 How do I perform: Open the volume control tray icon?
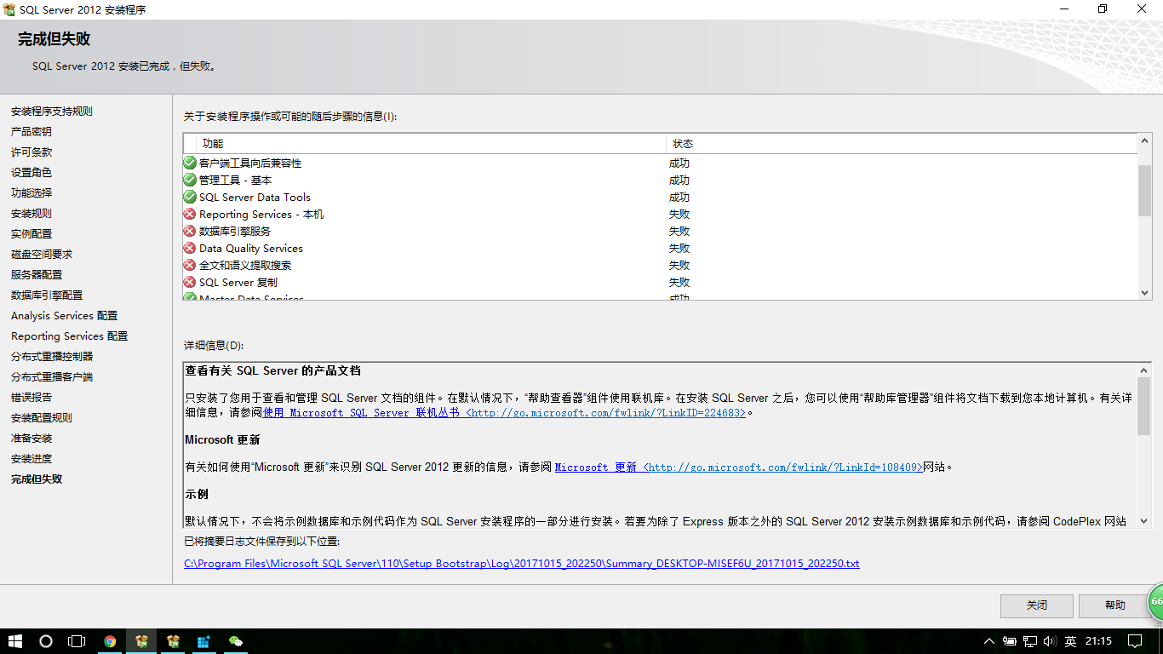coord(1050,641)
